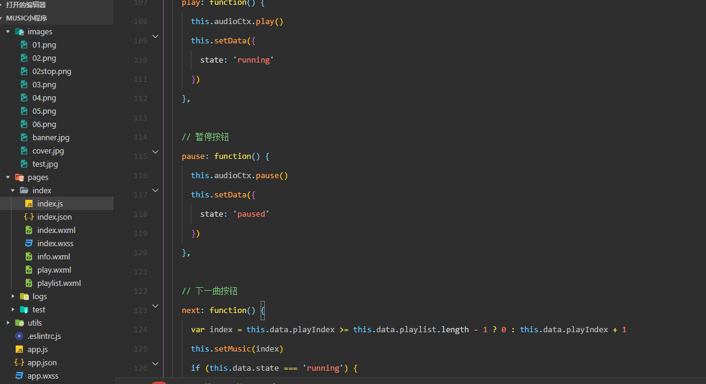The width and height of the screenshot is (706, 384).
Task: Click the info.wxml file icon
Action: (x=29, y=256)
